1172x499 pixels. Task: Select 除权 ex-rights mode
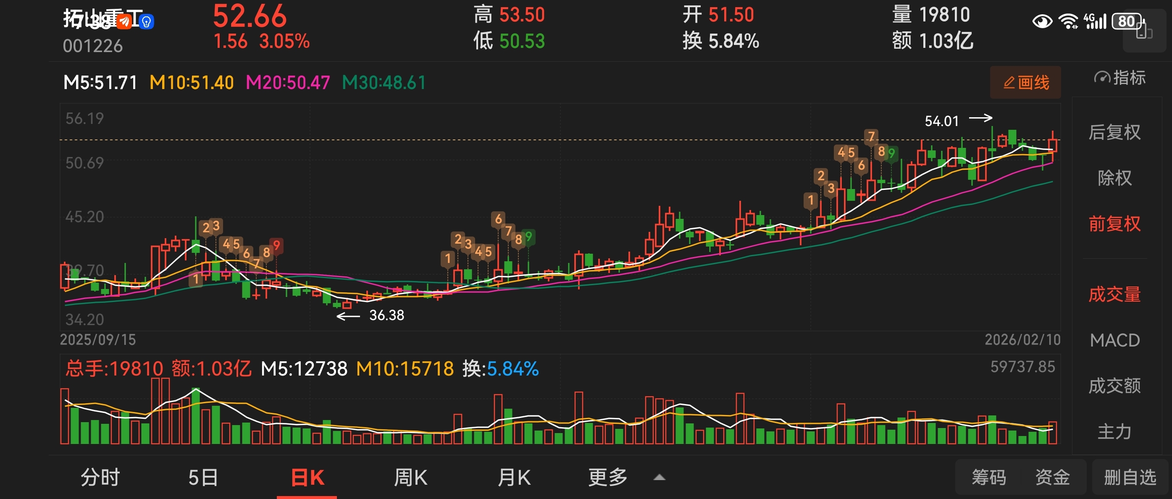(x=1114, y=178)
